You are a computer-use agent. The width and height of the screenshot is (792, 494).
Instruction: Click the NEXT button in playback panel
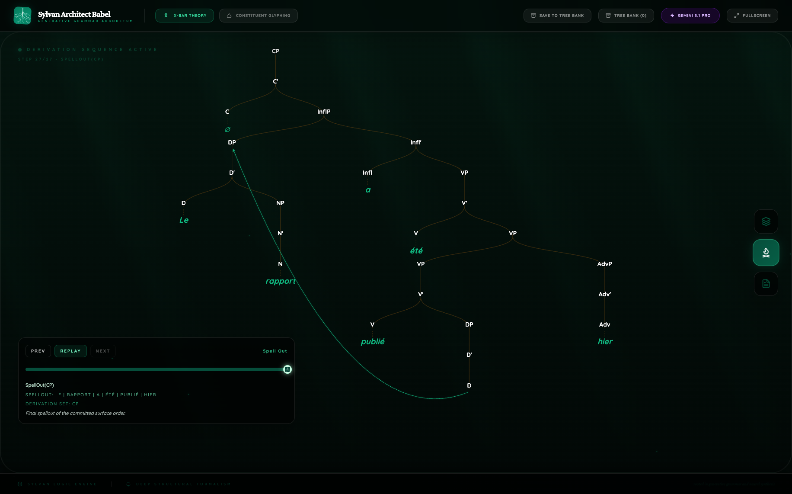pos(103,351)
